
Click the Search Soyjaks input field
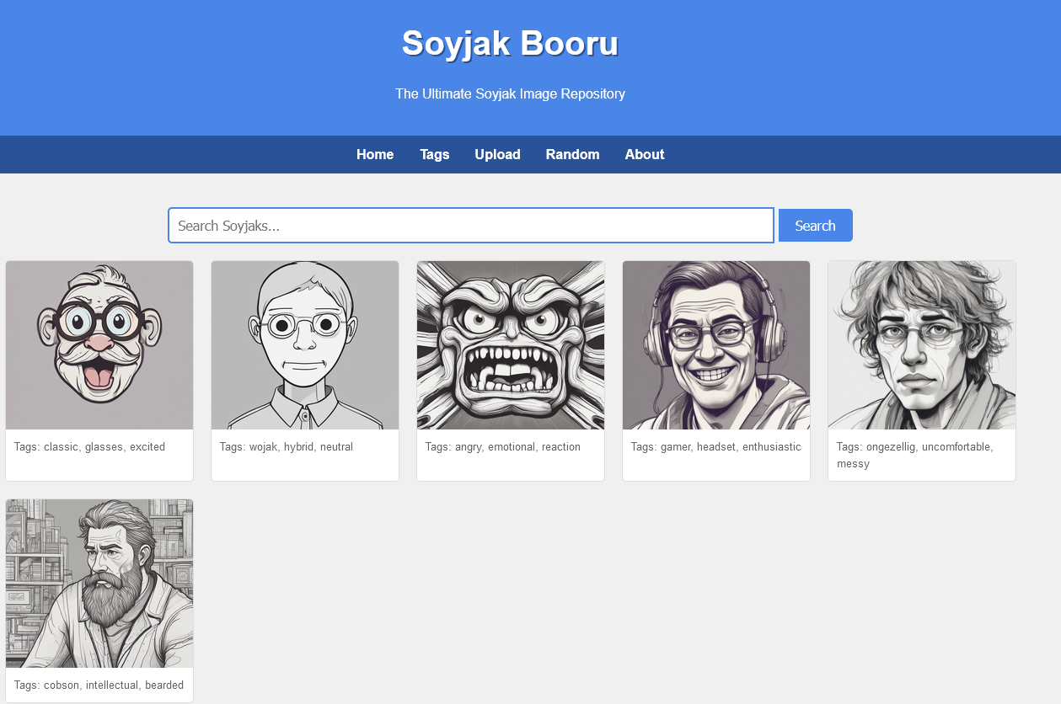pyautogui.click(x=470, y=226)
